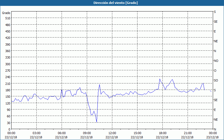Click the chart title "Dirección del viento [Grado]"

click(x=116, y=3)
